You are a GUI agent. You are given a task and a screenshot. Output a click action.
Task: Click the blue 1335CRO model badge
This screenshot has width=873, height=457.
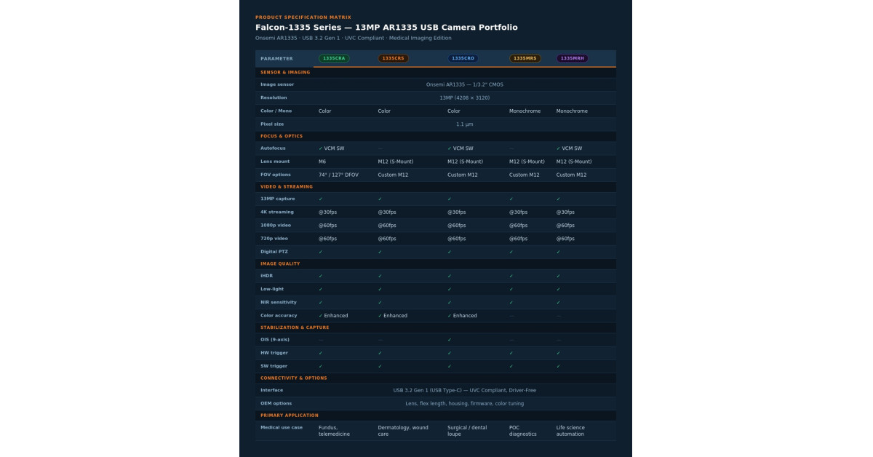click(x=463, y=58)
